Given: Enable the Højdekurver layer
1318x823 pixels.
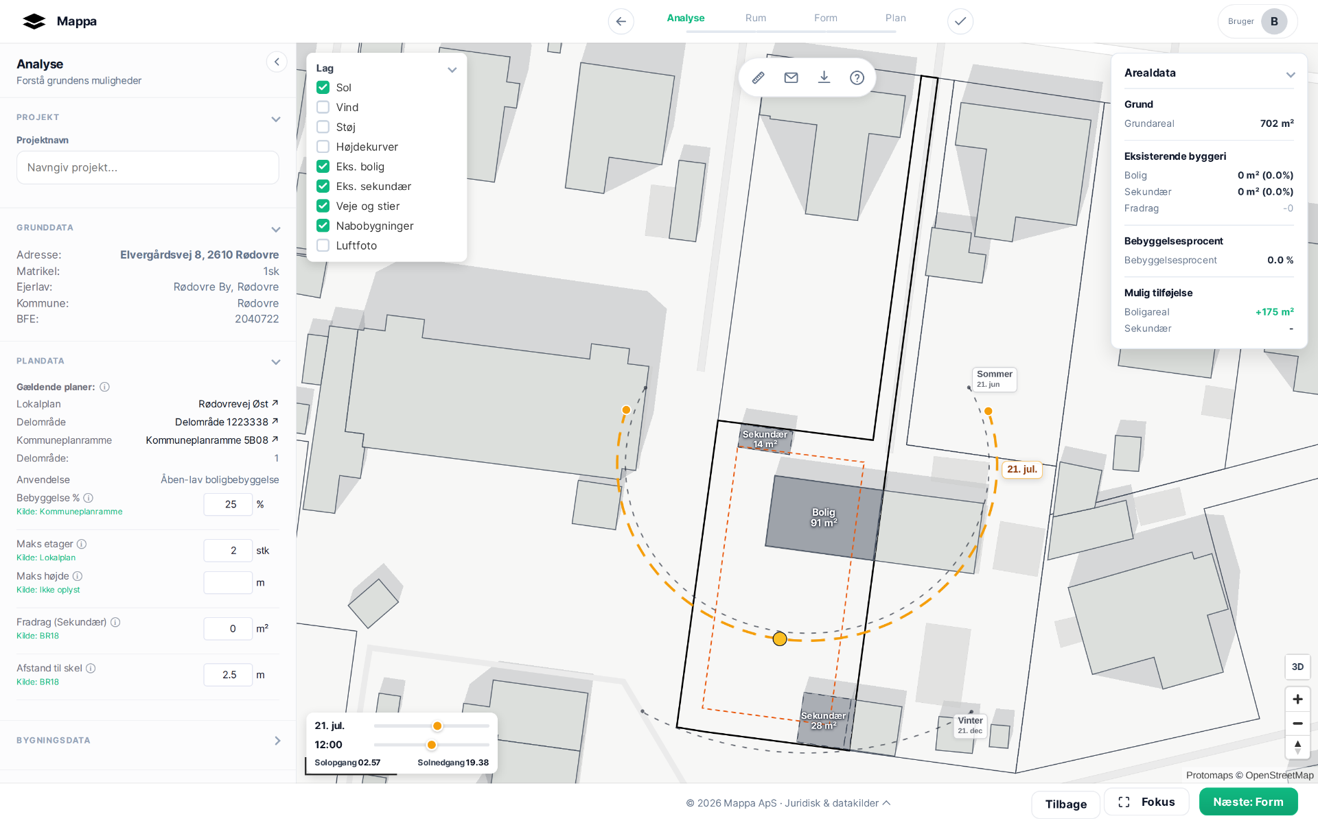Looking at the screenshot, I should tap(323, 147).
